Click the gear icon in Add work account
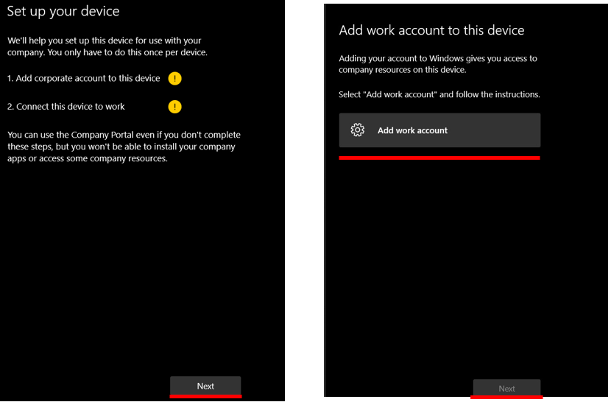Screen dimensions: 611x402 pos(358,130)
